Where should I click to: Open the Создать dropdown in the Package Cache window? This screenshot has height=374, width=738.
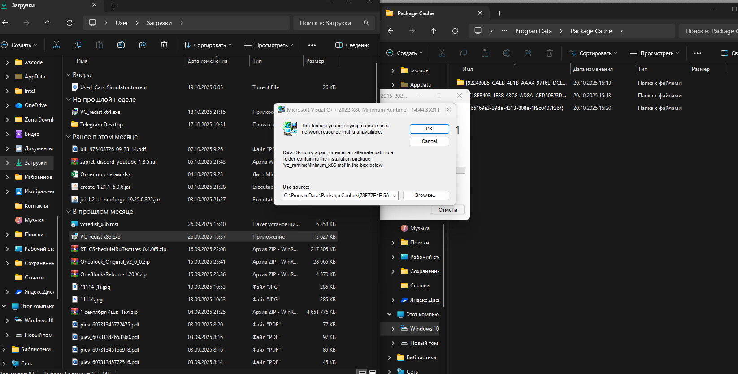tap(405, 53)
